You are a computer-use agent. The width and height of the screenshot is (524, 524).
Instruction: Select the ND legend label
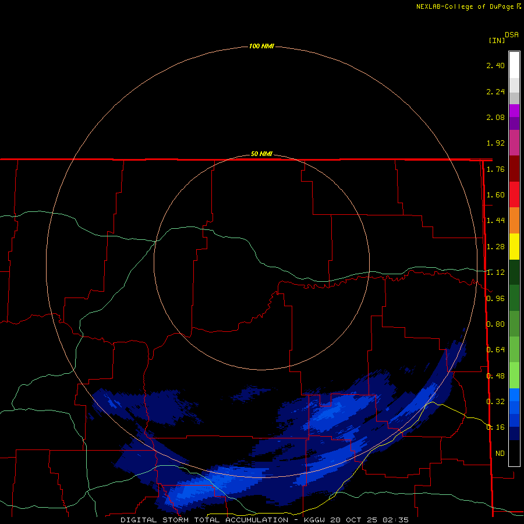tap(500, 454)
